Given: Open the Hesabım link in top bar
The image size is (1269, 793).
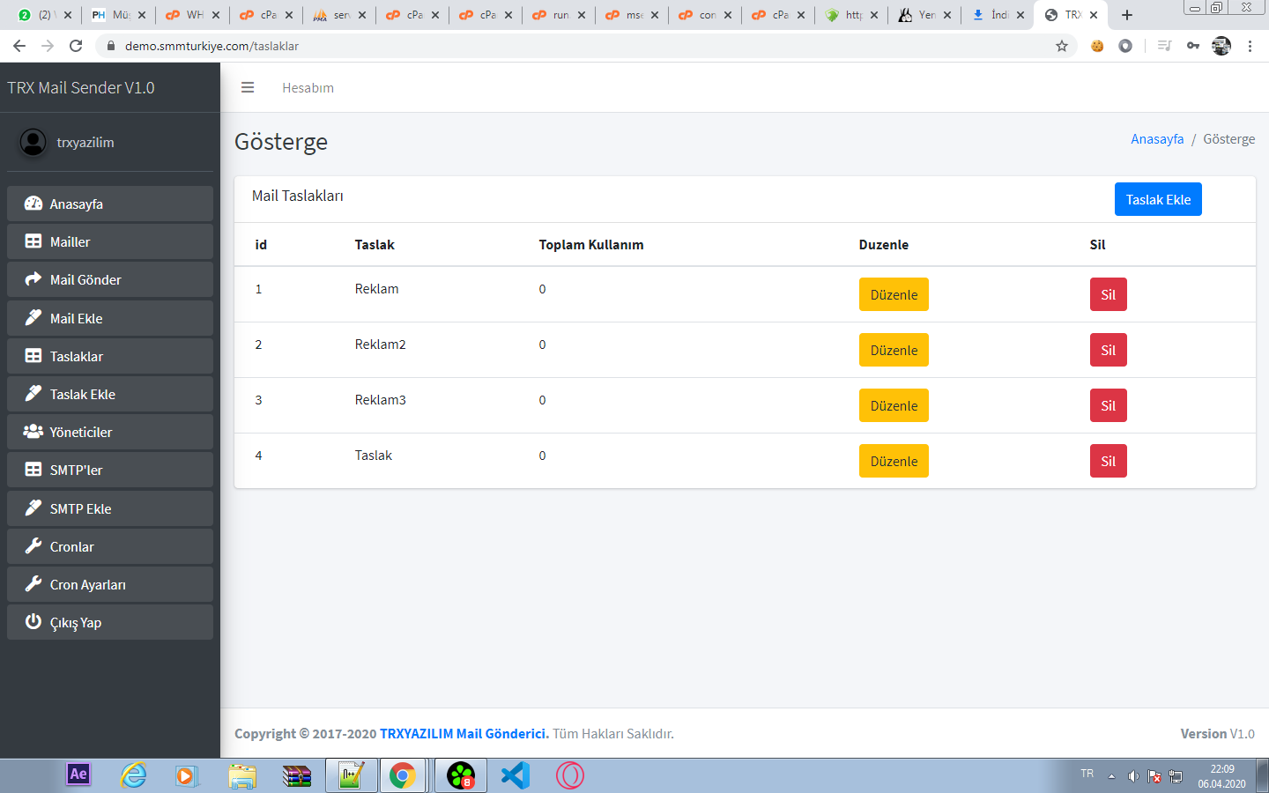Looking at the screenshot, I should [x=308, y=87].
